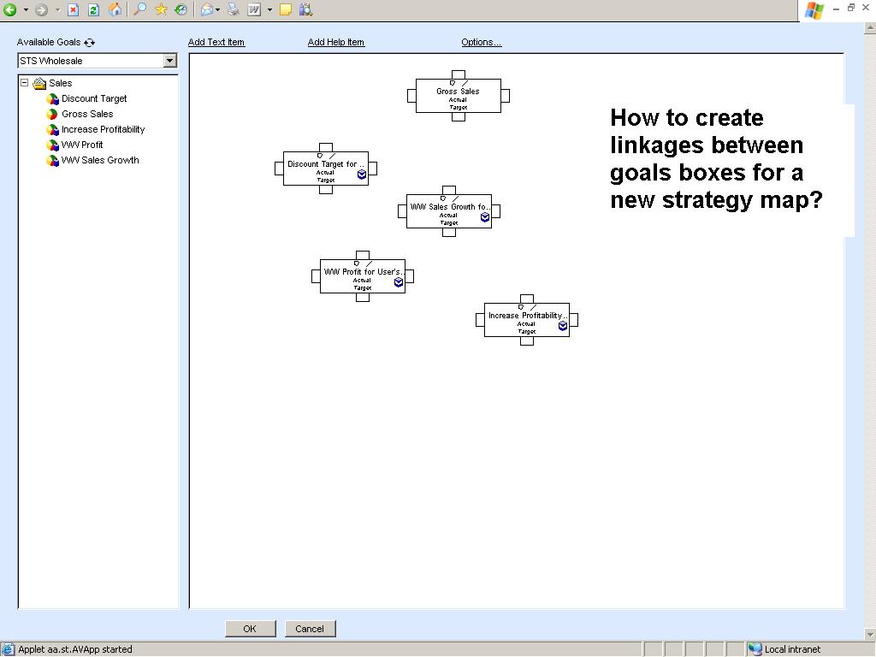Select Discount Target in the goals tree
Viewport: 876px width, 657px height.
click(x=92, y=98)
